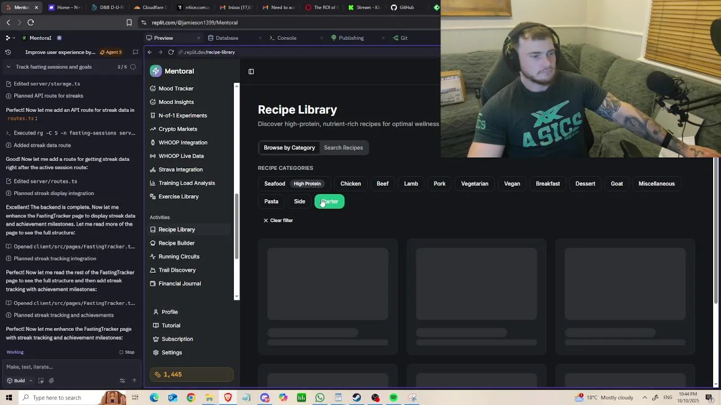Filter recipes by Vegetarian category
The width and height of the screenshot is (721, 405).
474,183
